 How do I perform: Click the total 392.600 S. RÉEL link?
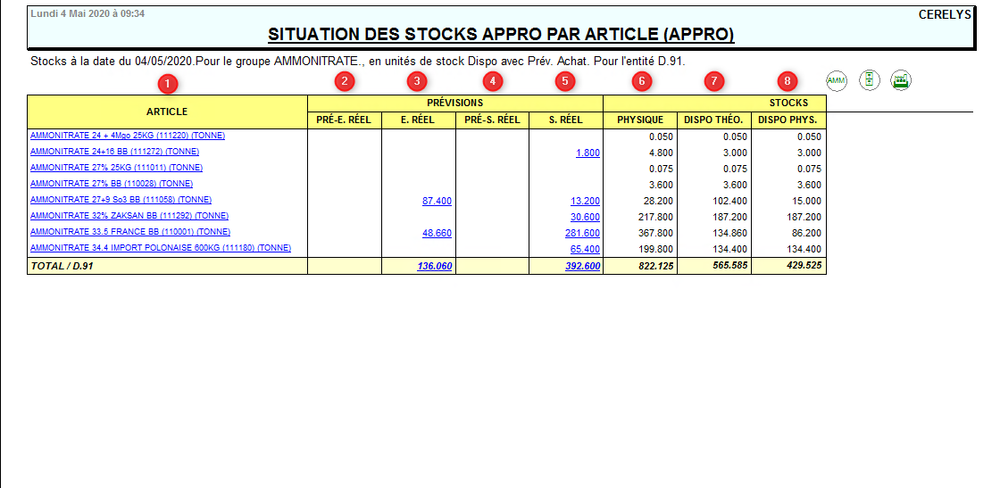tap(582, 266)
